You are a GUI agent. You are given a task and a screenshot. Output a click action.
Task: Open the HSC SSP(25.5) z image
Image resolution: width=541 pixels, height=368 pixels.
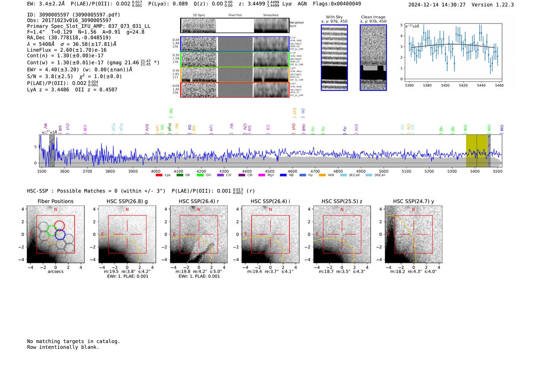click(342, 234)
